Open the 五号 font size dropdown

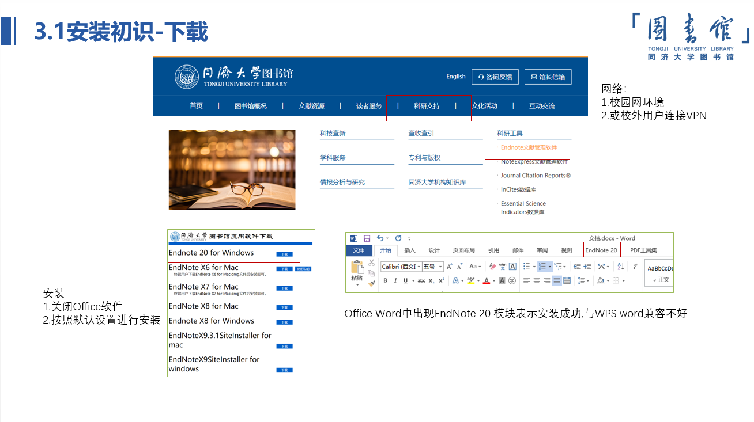coord(440,267)
